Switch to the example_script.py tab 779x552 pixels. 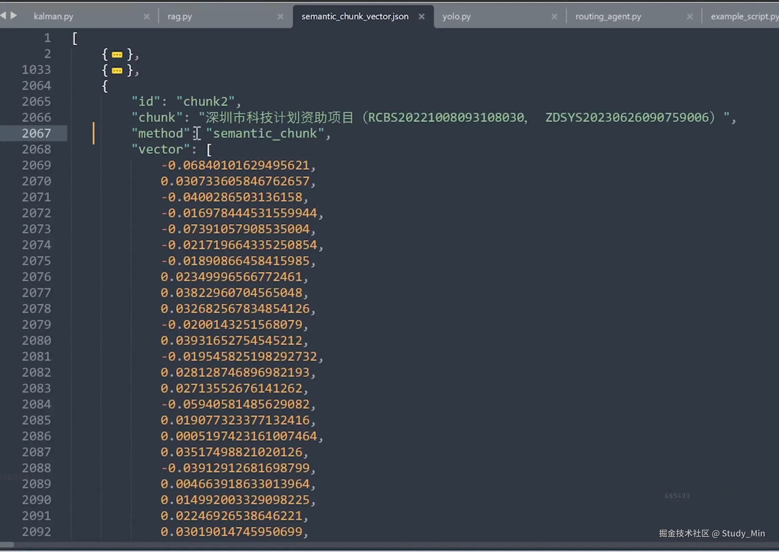point(744,16)
